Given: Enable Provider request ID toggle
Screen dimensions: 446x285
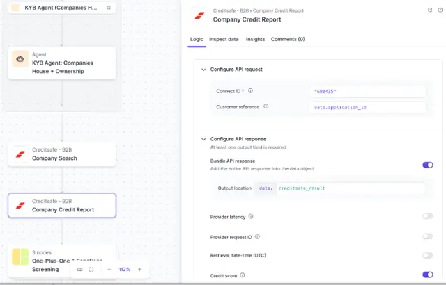Looking at the screenshot, I should pos(427,236).
